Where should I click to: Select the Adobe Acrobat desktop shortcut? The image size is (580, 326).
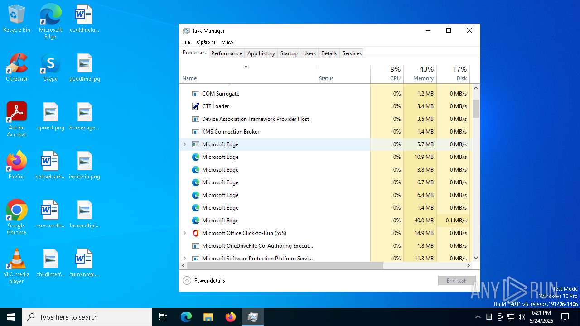[x=17, y=120]
